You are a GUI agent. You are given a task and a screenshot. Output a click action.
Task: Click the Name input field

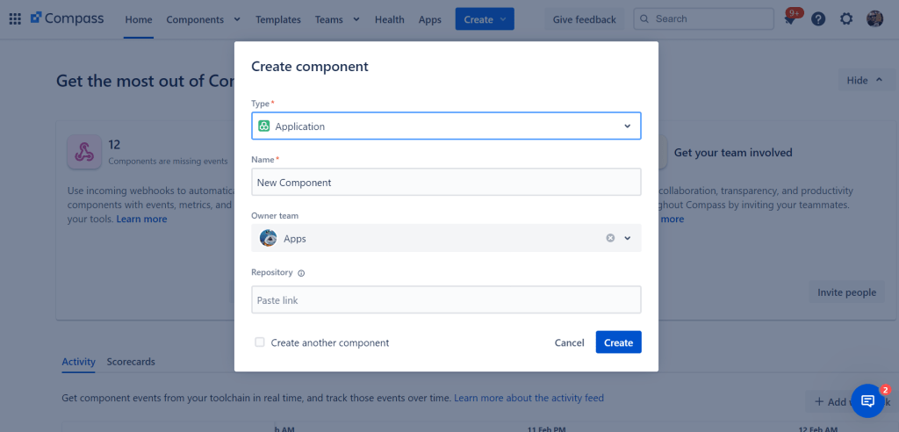pos(446,183)
